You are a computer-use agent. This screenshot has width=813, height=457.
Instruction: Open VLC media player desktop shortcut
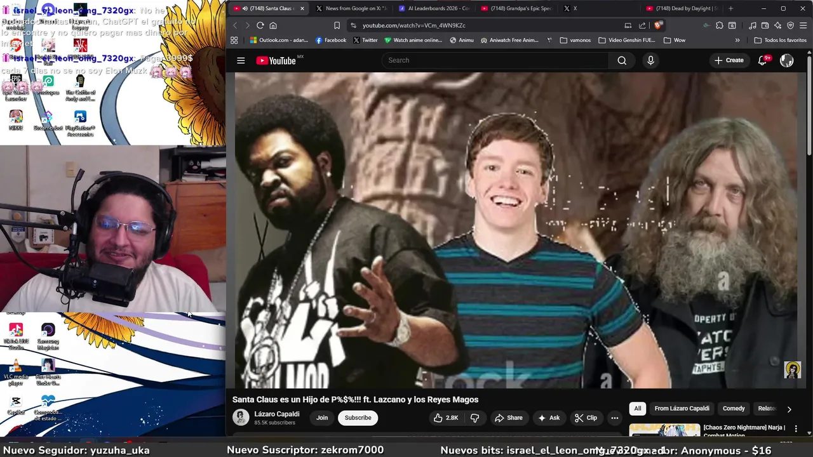point(16,373)
